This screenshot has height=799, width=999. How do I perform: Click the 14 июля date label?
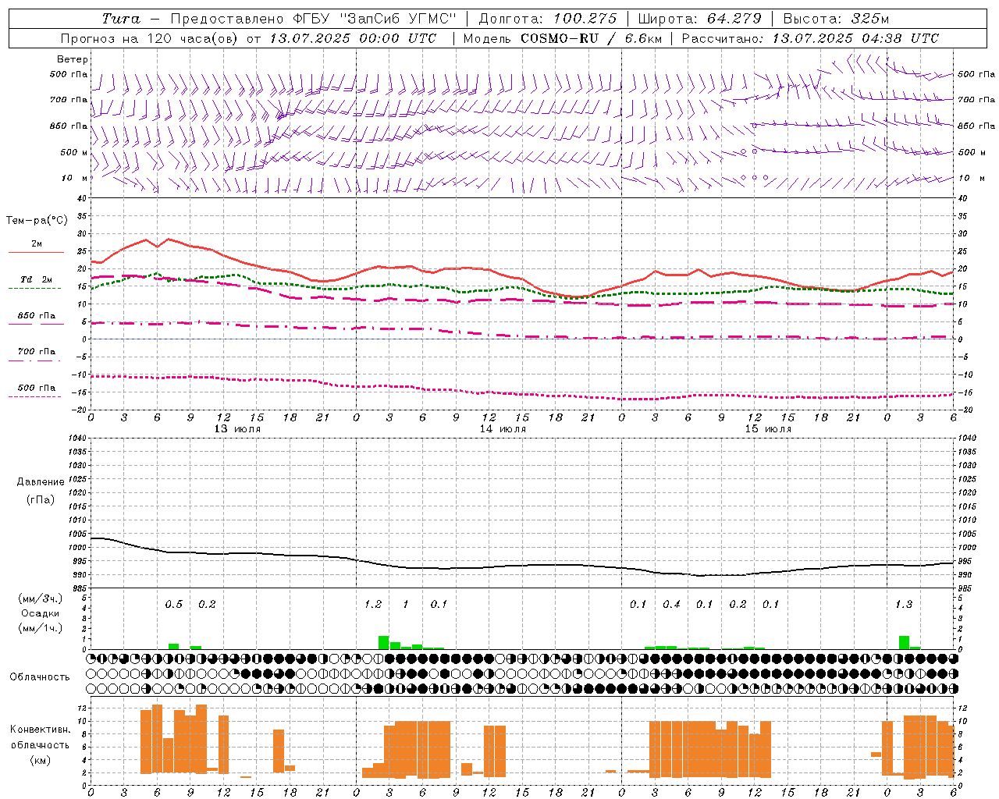pos(503,429)
